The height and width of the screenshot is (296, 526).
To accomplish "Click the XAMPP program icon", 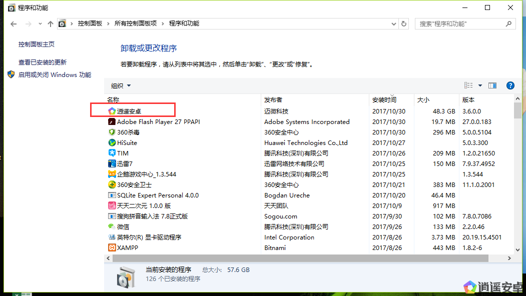I will [x=112, y=247].
